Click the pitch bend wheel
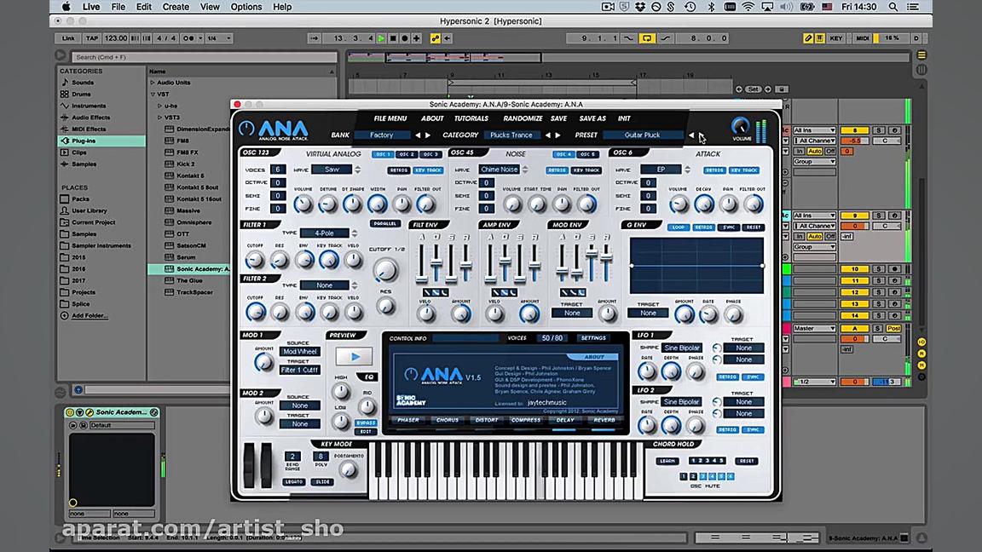 pos(249,465)
